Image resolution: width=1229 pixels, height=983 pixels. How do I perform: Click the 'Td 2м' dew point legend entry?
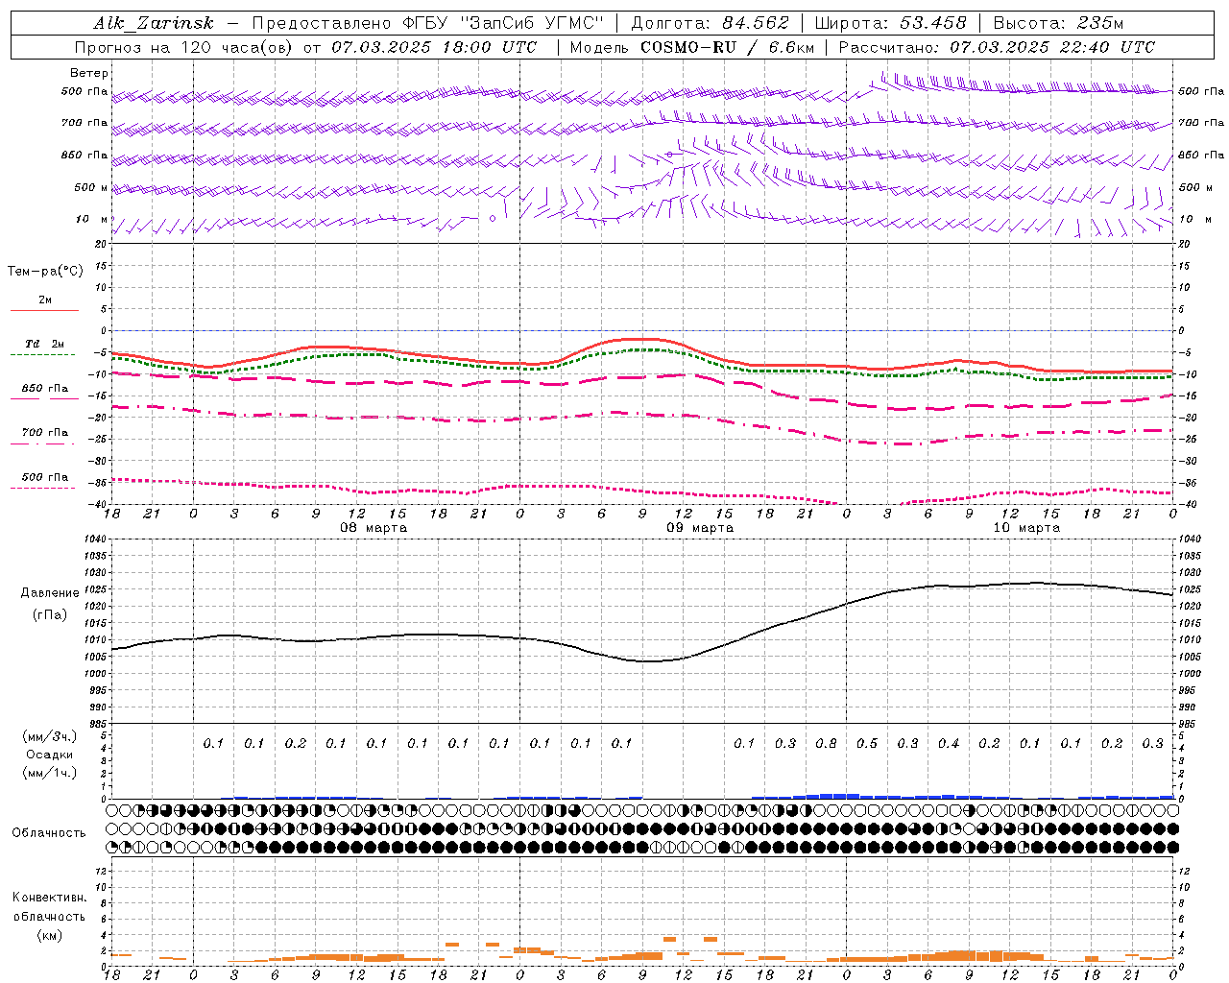point(45,344)
